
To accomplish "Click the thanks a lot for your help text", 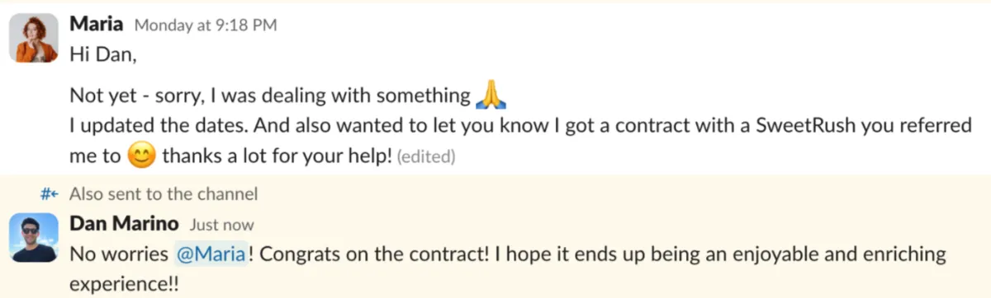I will 277,156.
